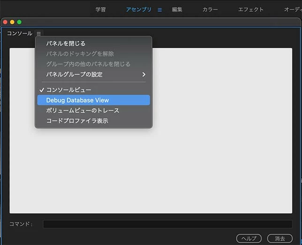Minimize the window with yellow button
Viewport: 302px width, 245px height.
[12, 22]
